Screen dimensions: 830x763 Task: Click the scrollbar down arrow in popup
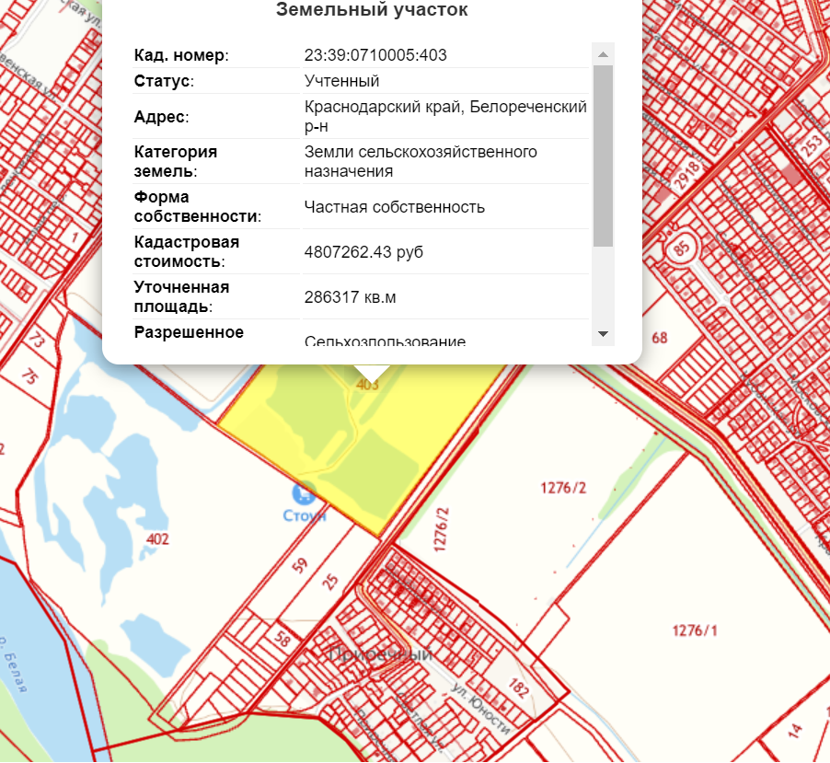point(603,333)
